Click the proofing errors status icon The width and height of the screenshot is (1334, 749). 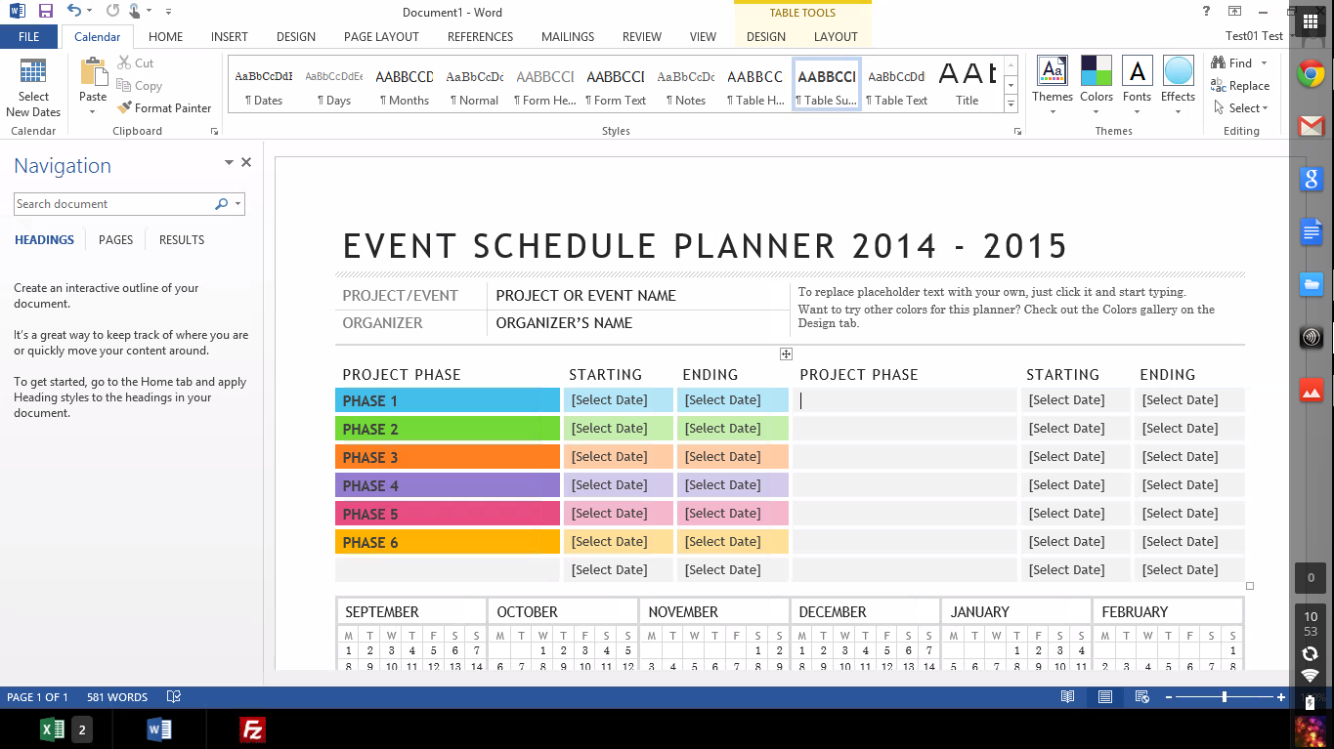pos(174,697)
